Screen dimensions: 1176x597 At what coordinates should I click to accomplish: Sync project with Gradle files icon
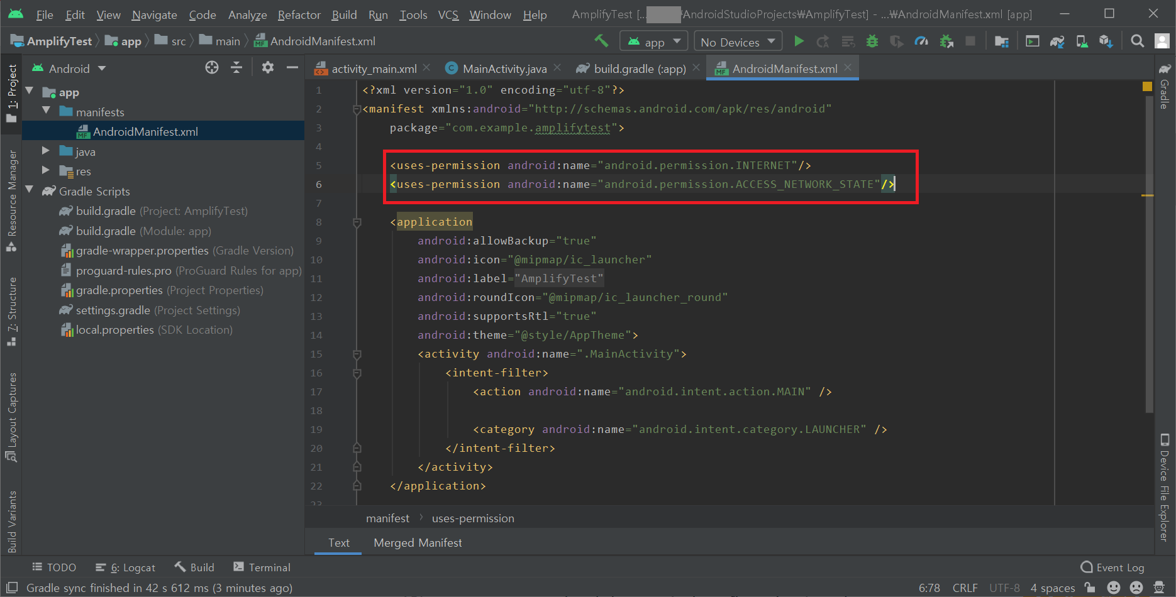(1057, 41)
